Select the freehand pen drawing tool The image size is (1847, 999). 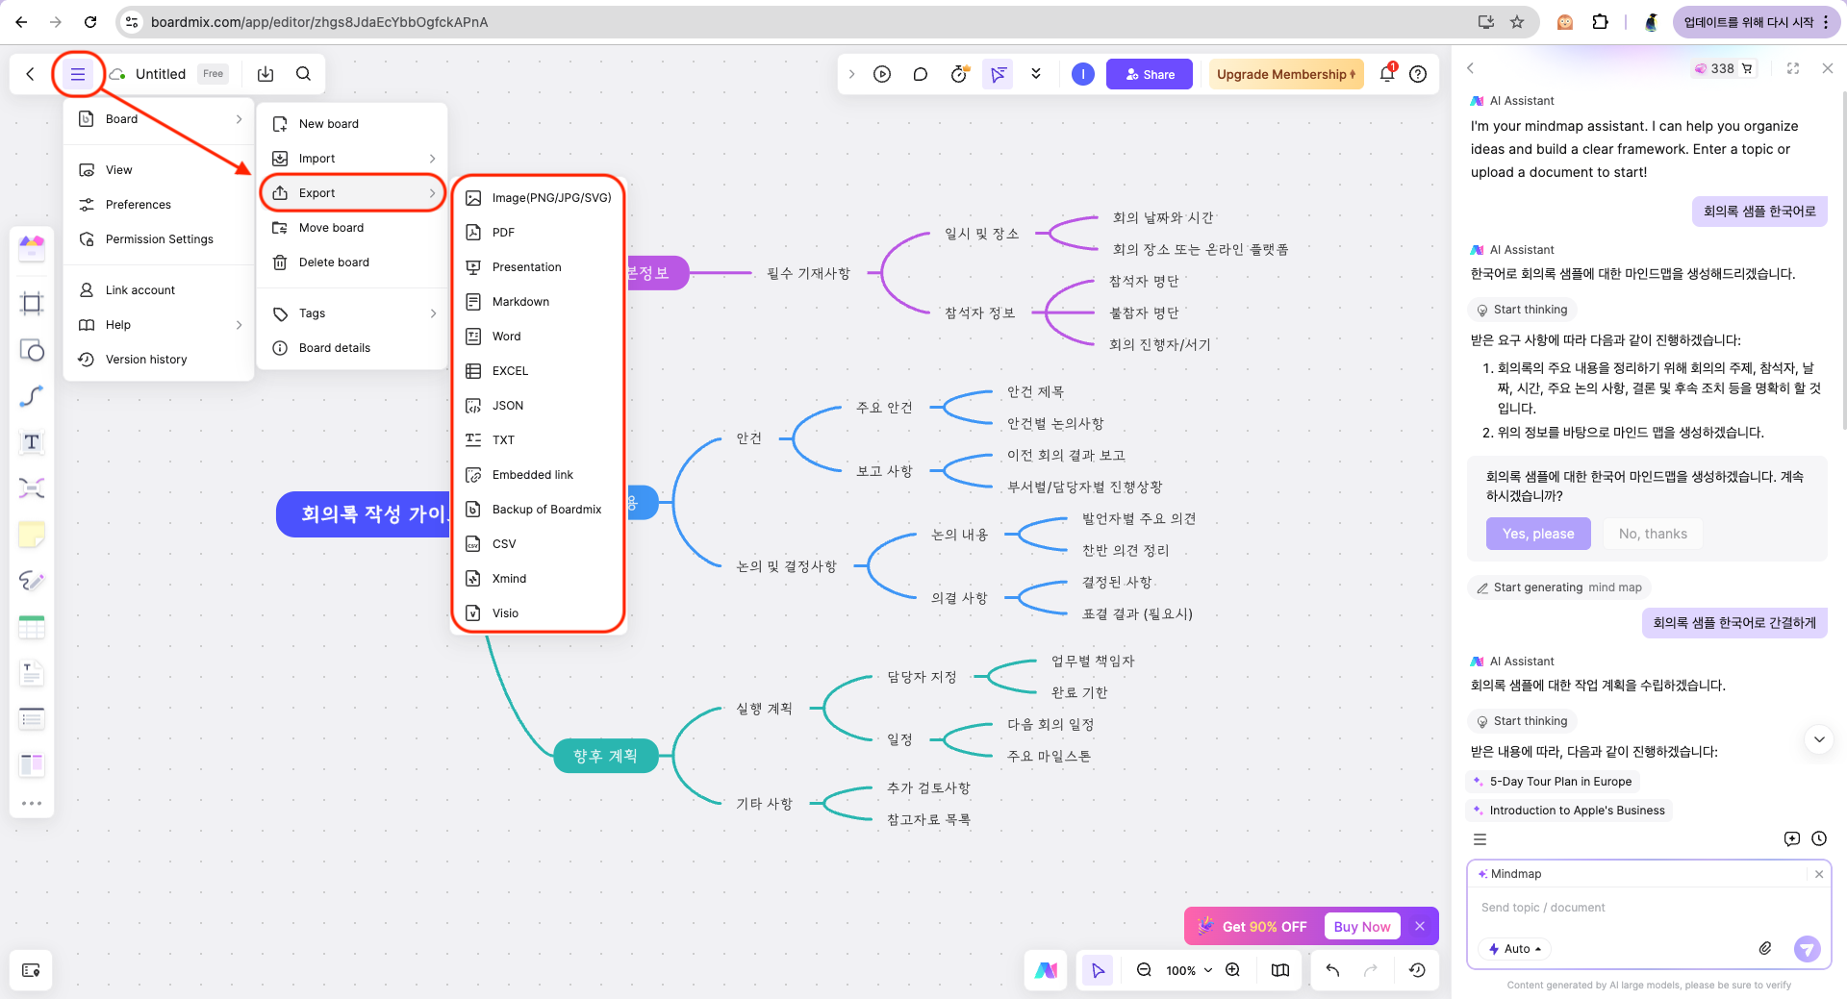(x=32, y=581)
